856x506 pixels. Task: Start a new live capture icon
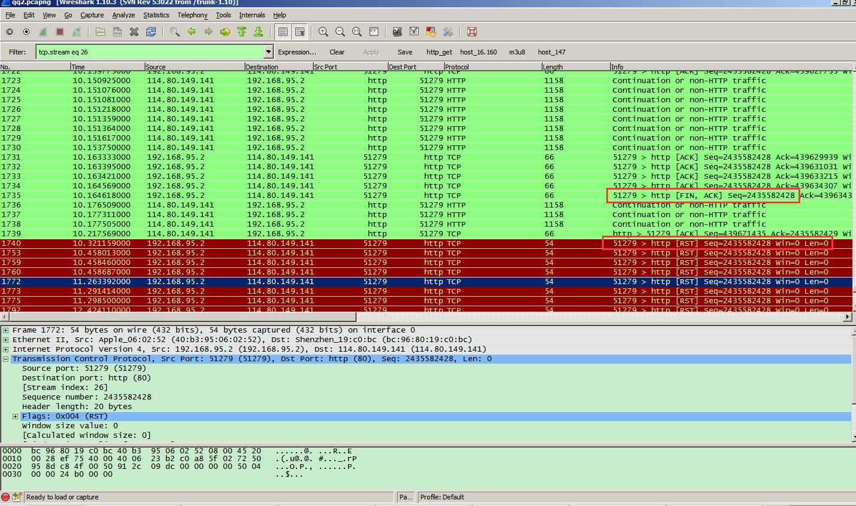[43, 32]
